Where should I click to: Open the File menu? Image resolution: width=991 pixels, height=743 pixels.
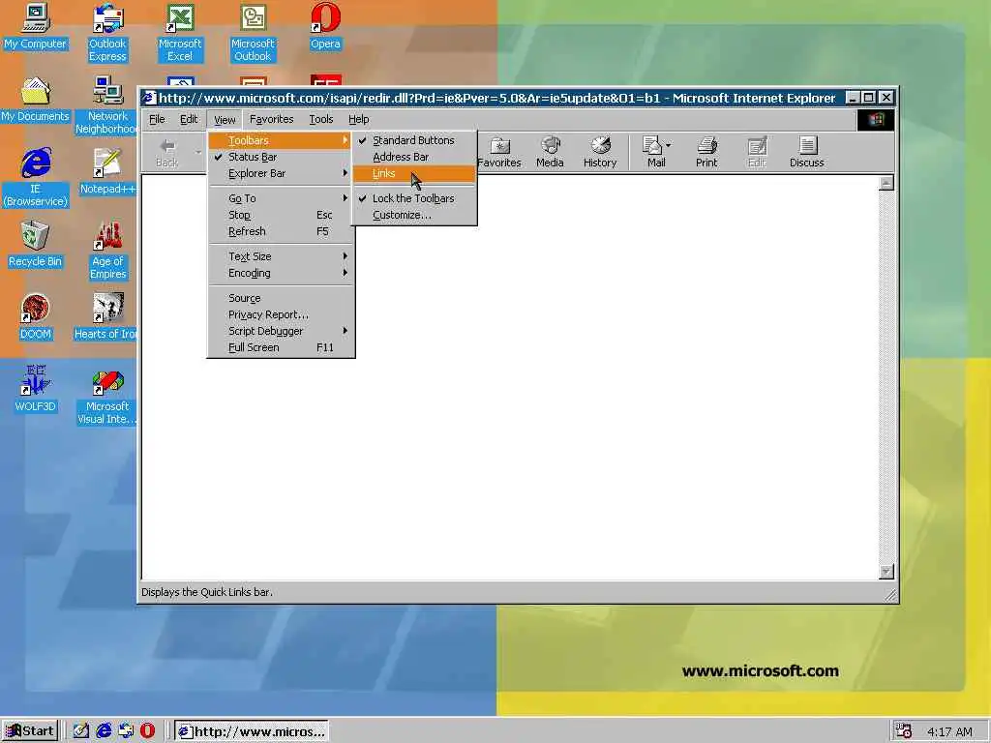(157, 119)
